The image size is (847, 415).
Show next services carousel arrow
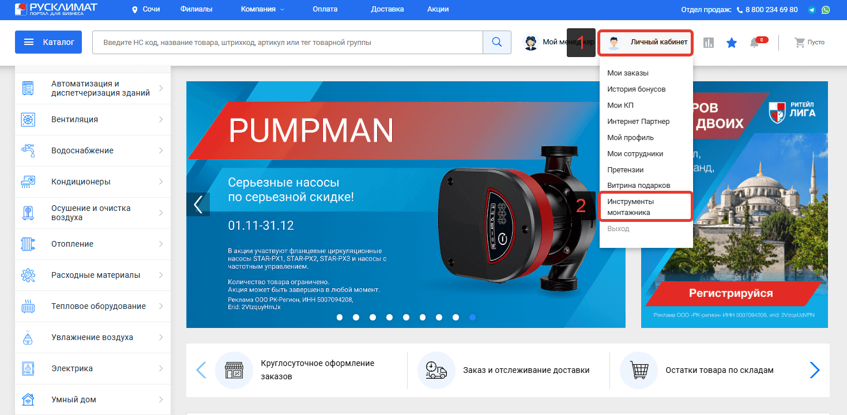[815, 370]
